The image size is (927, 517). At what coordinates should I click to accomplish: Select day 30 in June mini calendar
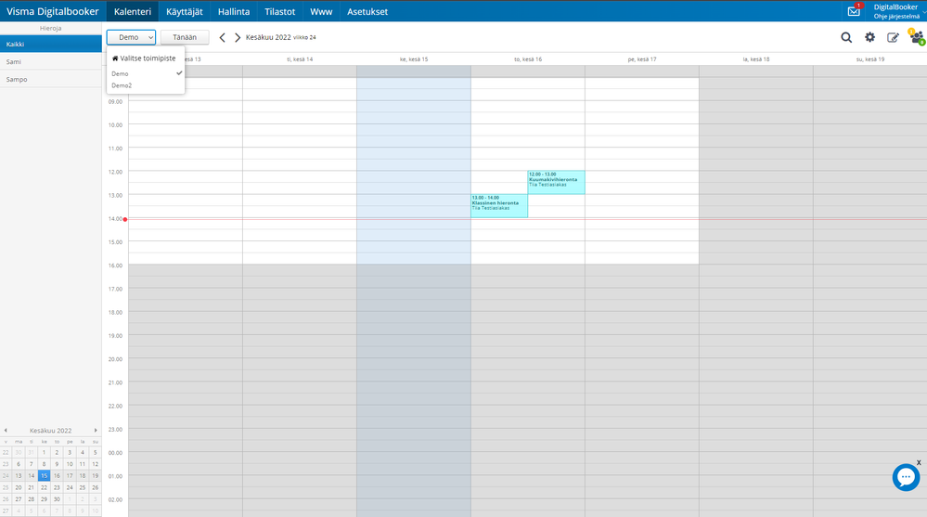57,499
